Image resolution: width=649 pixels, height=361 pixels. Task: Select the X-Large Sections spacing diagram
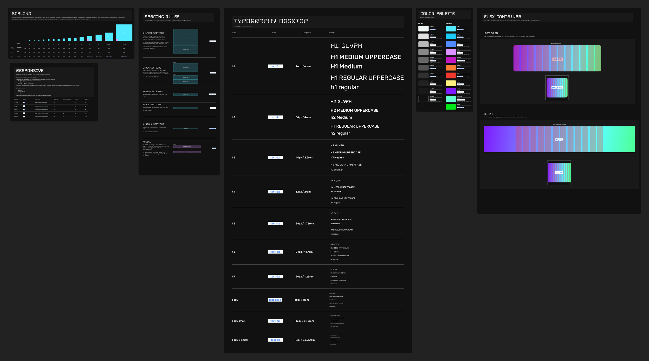click(186, 41)
